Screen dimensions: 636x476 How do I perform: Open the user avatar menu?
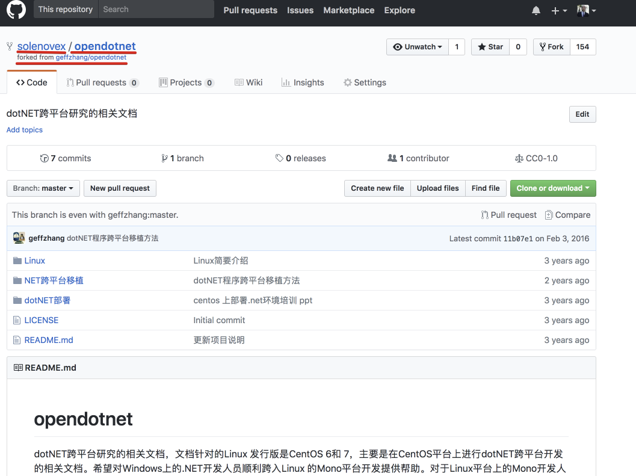586,11
